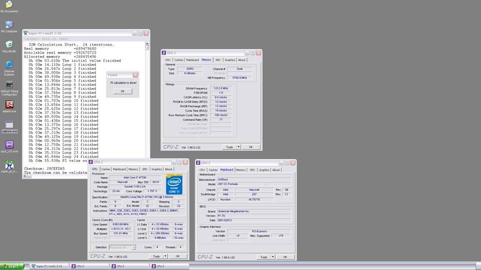Switch to the CPU tab in the Mainboard CPU-Z window
481x270 pixels.
[x=202, y=170]
